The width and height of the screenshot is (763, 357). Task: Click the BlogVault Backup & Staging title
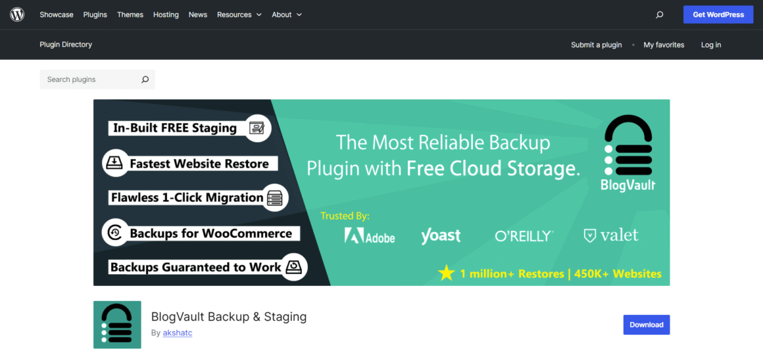pyautogui.click(x=229, y=317)
